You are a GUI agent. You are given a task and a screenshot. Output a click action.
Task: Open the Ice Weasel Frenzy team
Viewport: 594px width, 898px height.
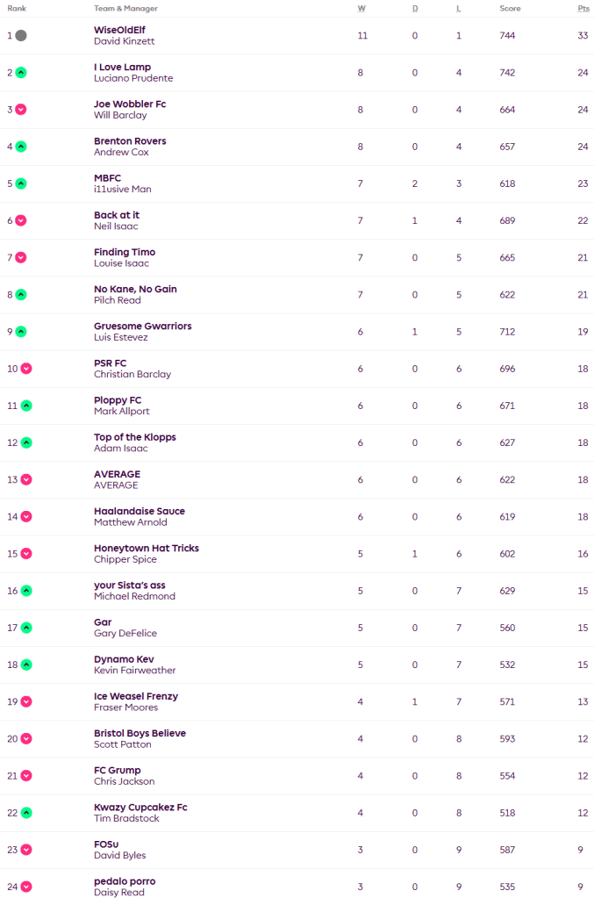136,696
